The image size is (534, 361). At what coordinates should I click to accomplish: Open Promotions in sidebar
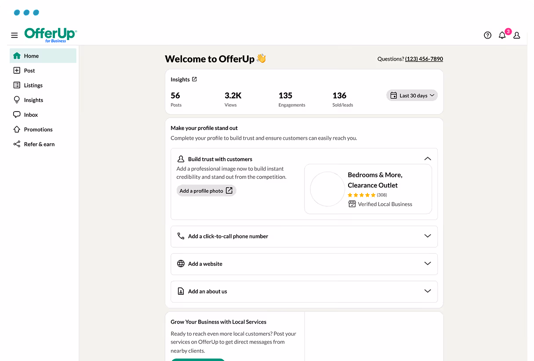[x=43, y=129]
